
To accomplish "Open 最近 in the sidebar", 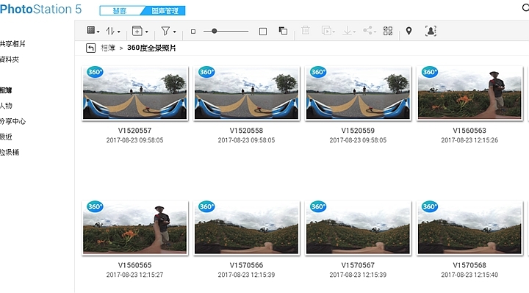I will tap(6, 137).
